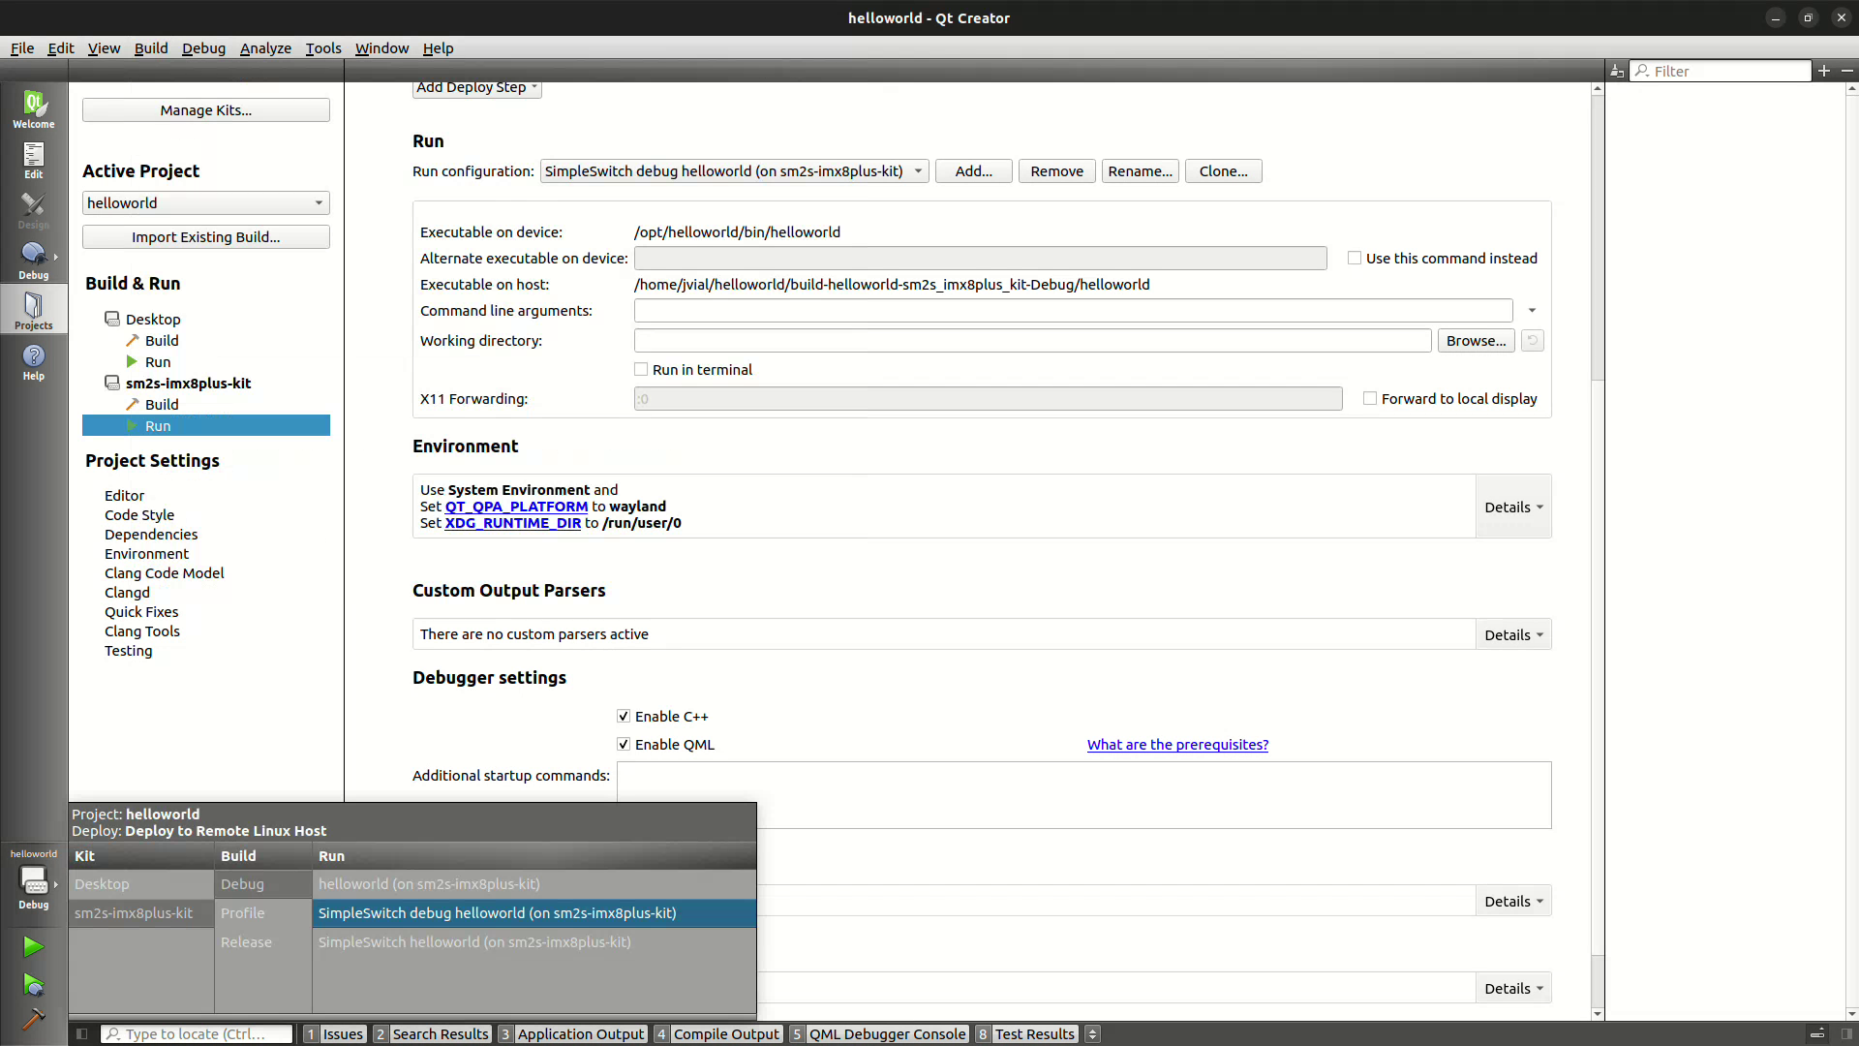Select SimpleSwitch helloworld run in popup
The width and height of the screenshot is (1859, 1046).
[533, 942]
